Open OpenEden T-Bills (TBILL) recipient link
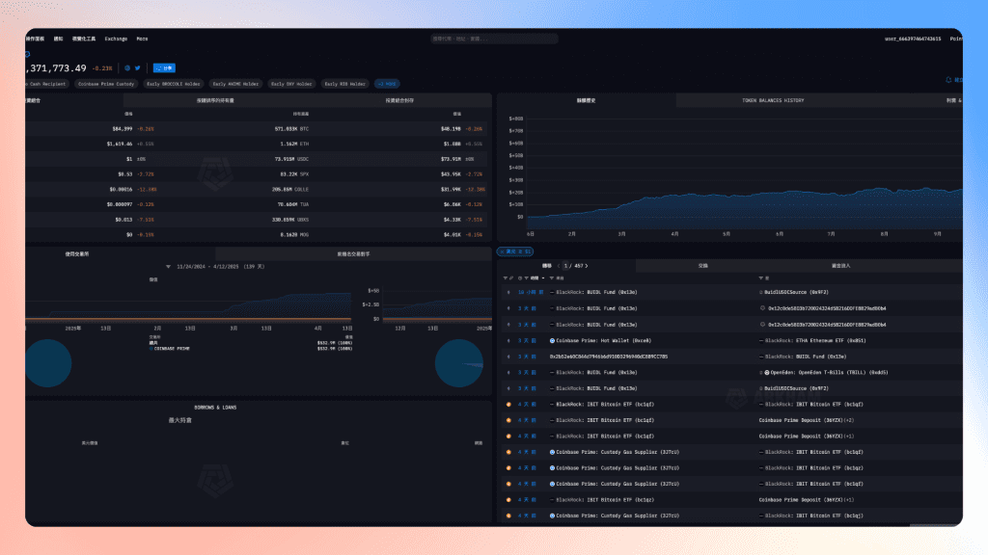Viewport: 988px width, 555px height. pos(829,373)
